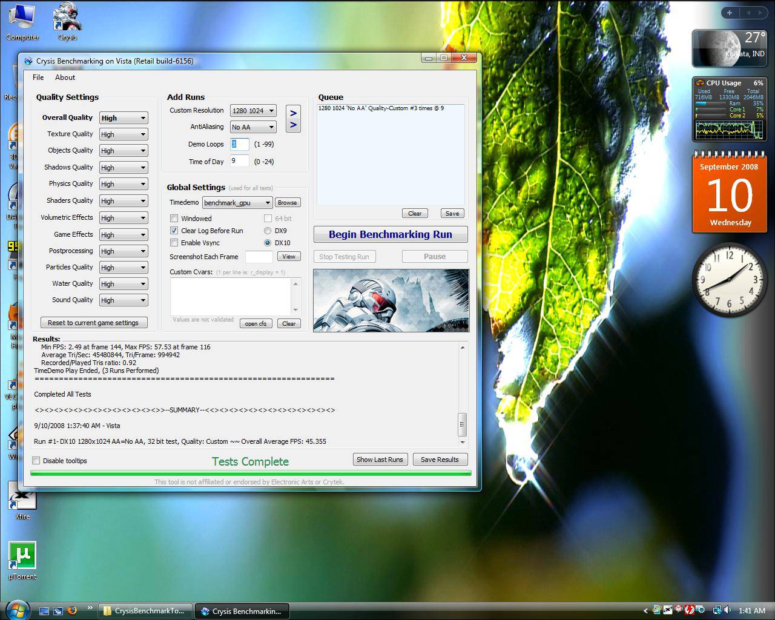The width and height of the screenshot is (775, 620).
Task: Open the µTorrent desktop shortcut
Action: click(22, 561)
